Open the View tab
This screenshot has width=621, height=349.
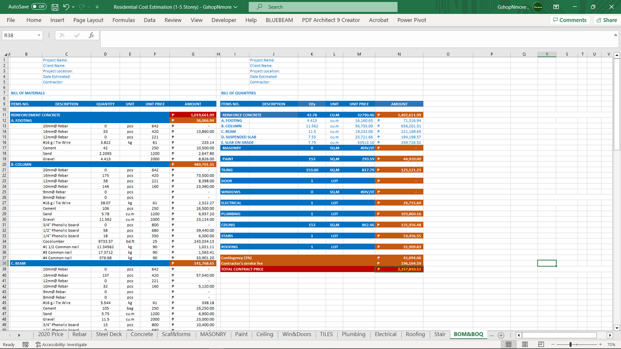click(197, 20)
